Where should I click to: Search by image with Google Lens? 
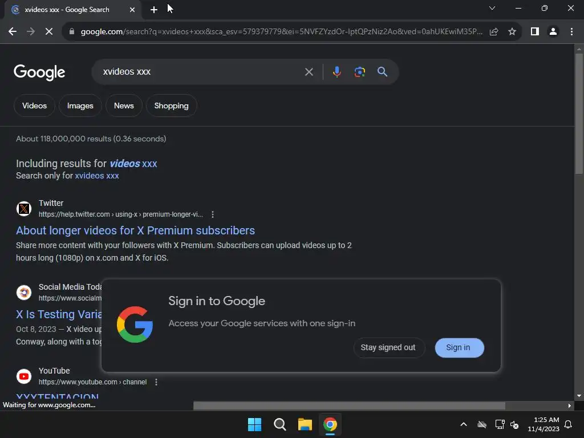(x=359, y=72)
